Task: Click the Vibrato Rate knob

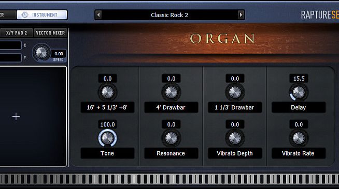Action: tap(299, 138)
